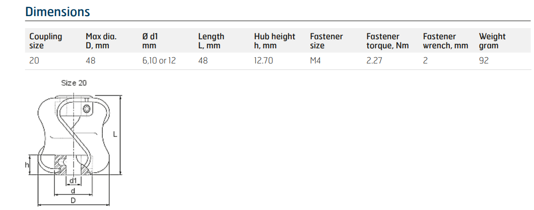Click the Fastener wrench, mm header
This screenshot has height=210, width=534.
[445, 41]
